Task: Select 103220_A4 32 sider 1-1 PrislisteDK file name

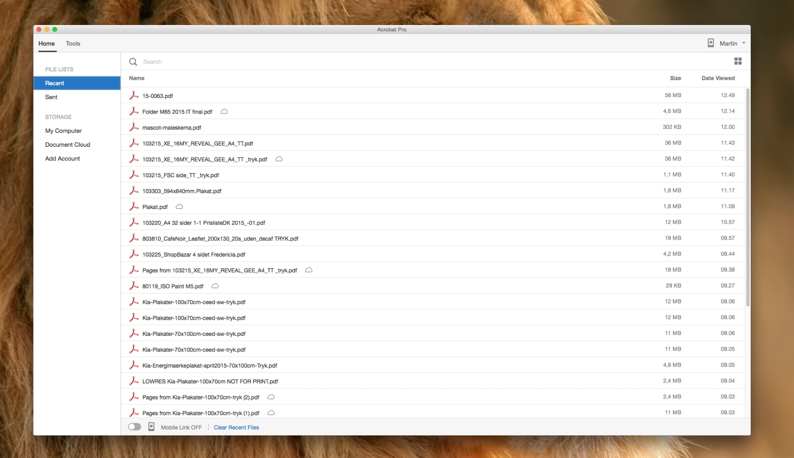Action: click(204, 223)
